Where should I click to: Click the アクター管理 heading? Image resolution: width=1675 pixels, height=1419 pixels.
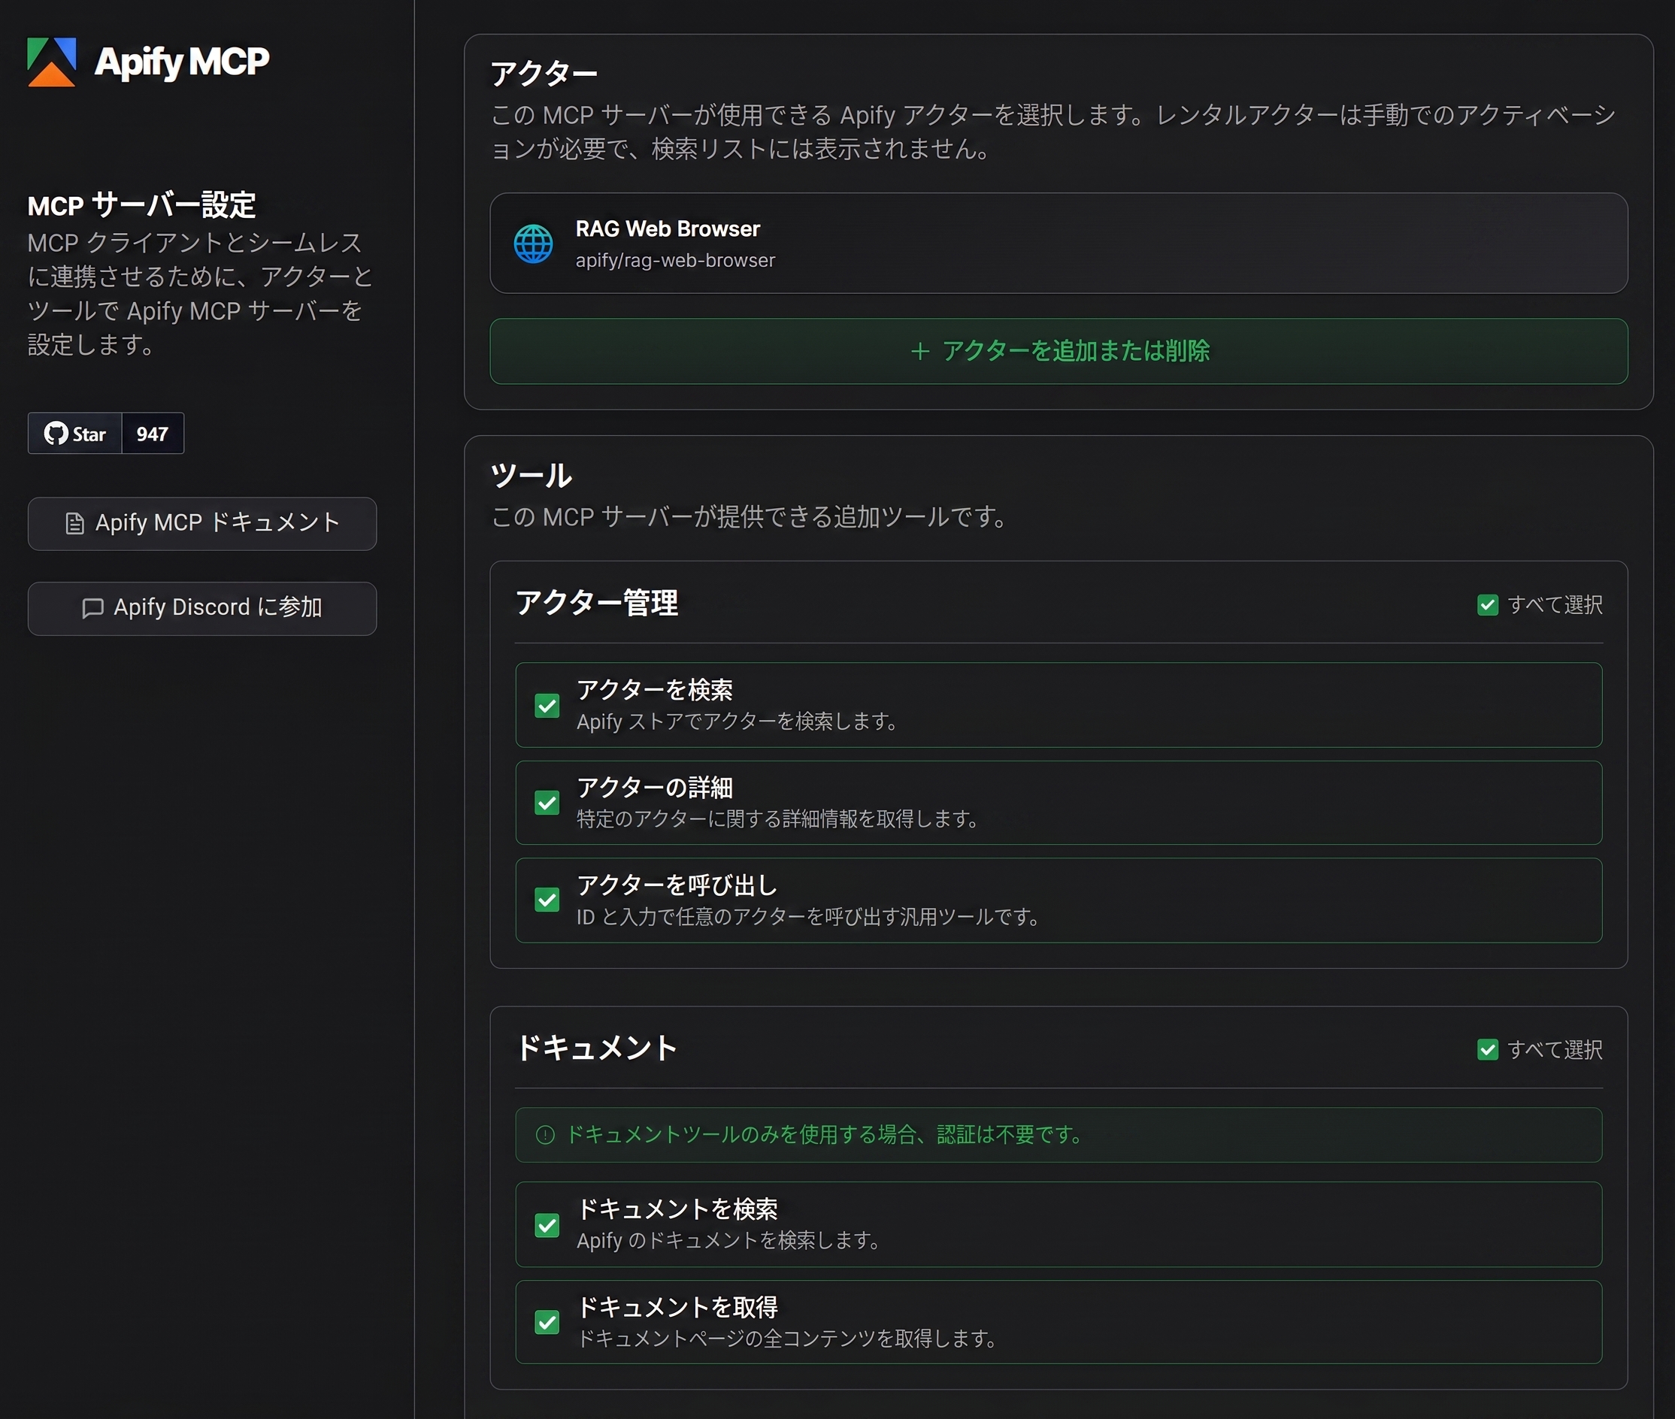pos(597,603)
